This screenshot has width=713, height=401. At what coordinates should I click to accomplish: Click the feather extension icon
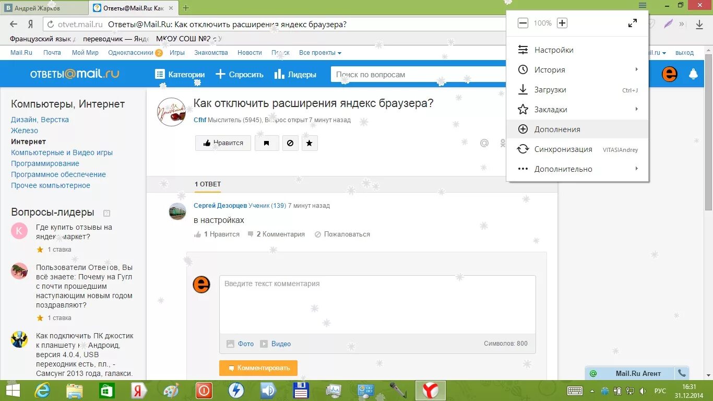tap(669, 24)
